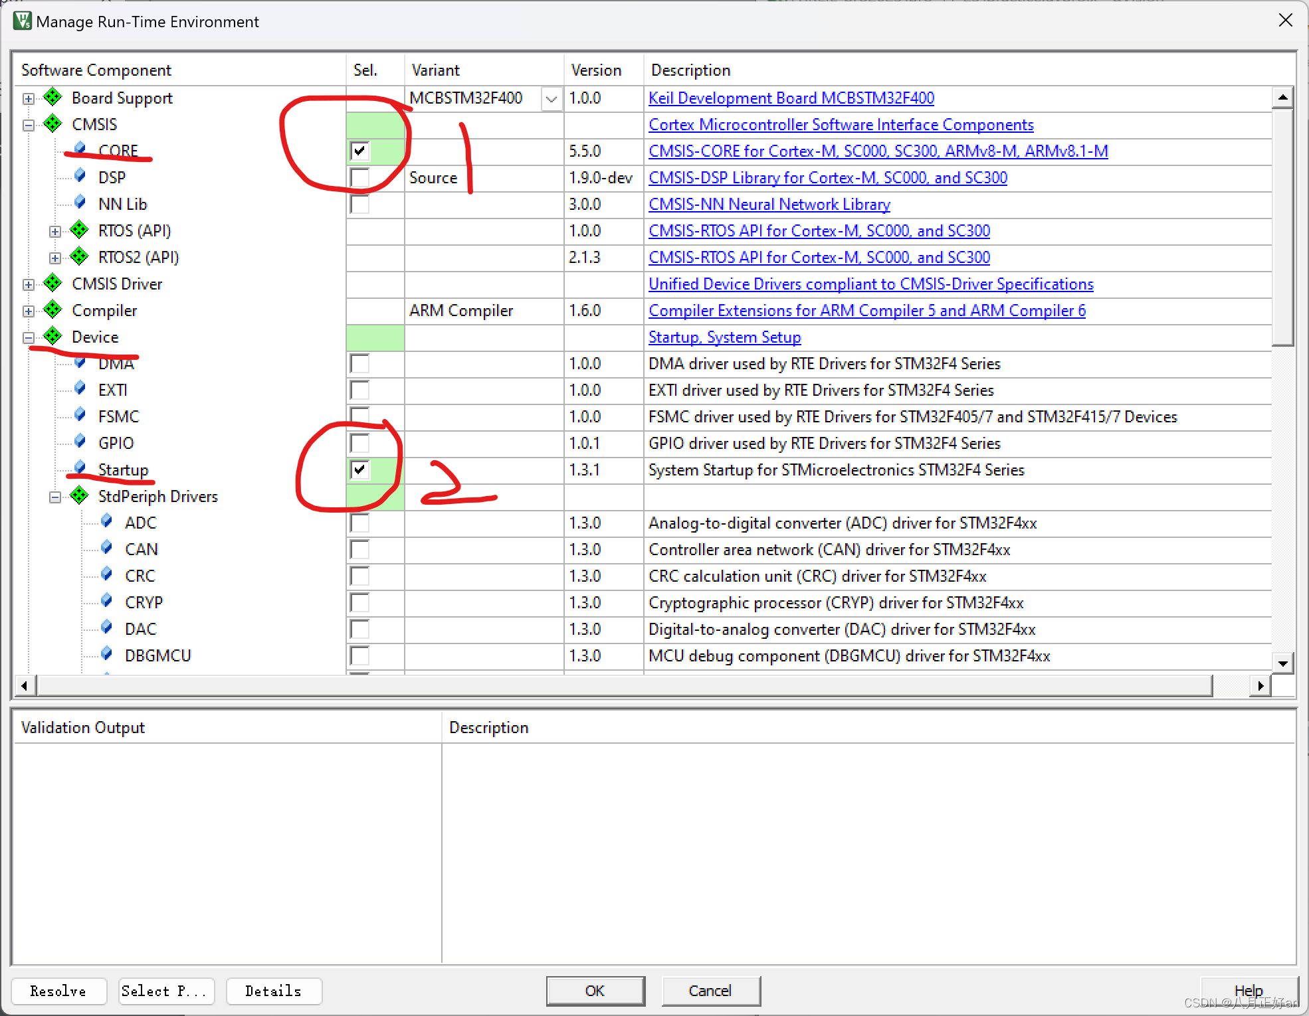Image resolution: width=1309 pixels, height=1016 pixels.
Task: Click the blue gem icon beside GPIO
Action: pyautogui.click(x=80, y=442)
